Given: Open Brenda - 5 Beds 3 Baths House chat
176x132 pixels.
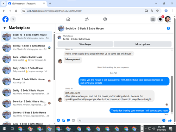Looking at the screenshot, I should coord(26,48).
